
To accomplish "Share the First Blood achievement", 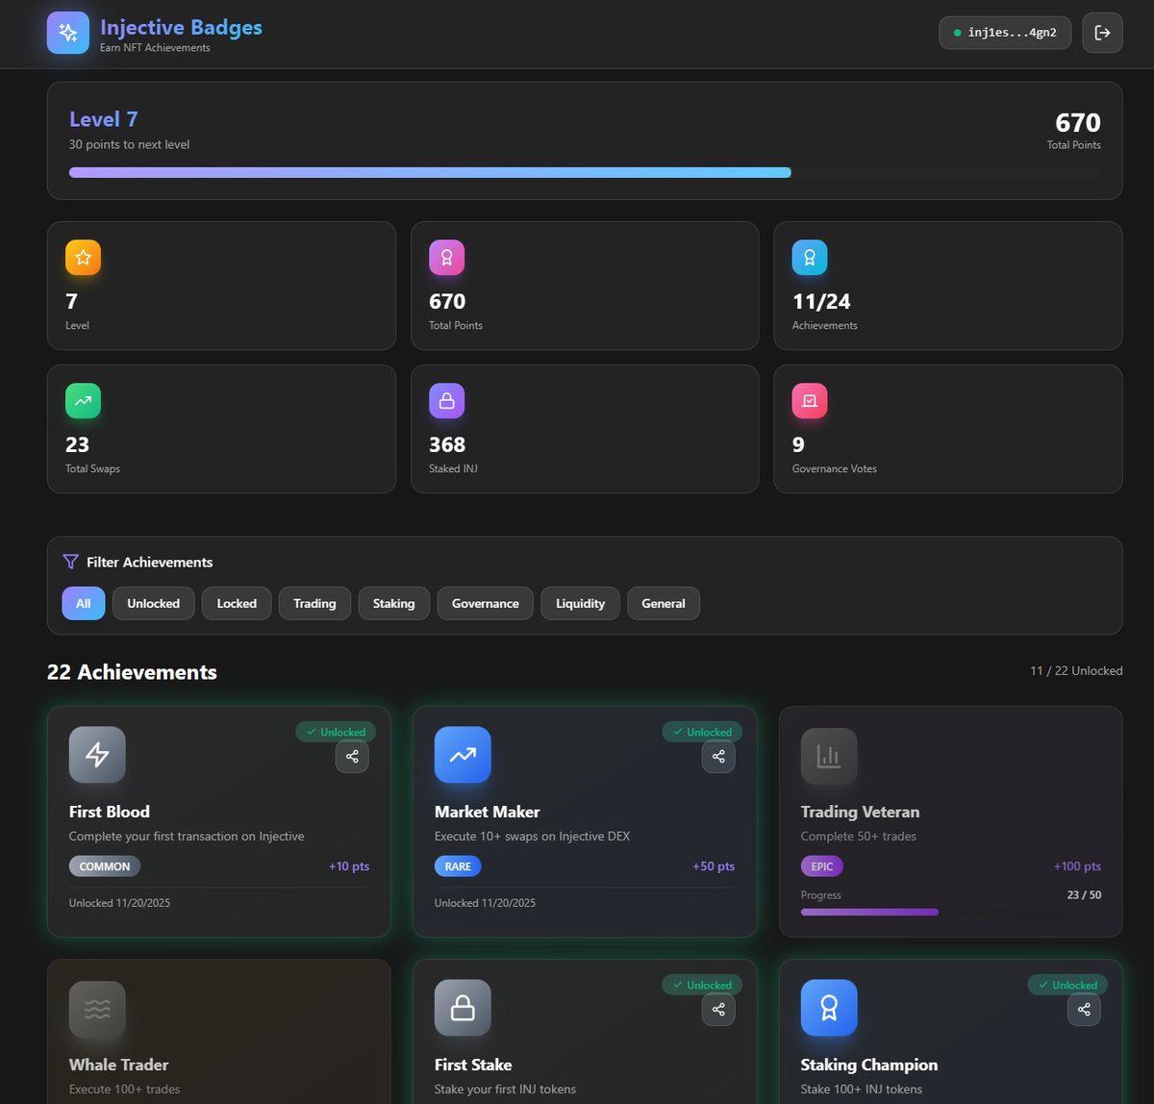I will click(x=352, y=757).
